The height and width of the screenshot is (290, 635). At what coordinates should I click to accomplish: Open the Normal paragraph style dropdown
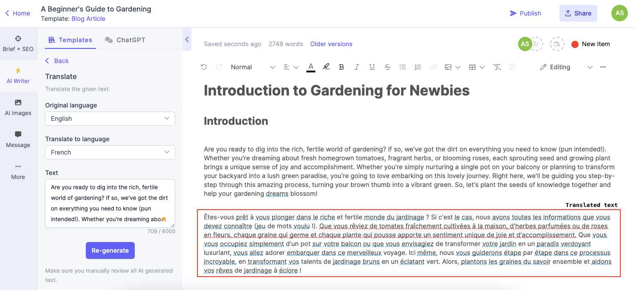point(253,67)
